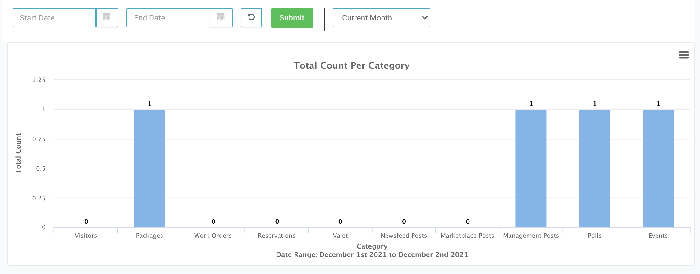Click the Total Count Per Category title
Viewport: 700px width, 274px height.
coord(351,65)
